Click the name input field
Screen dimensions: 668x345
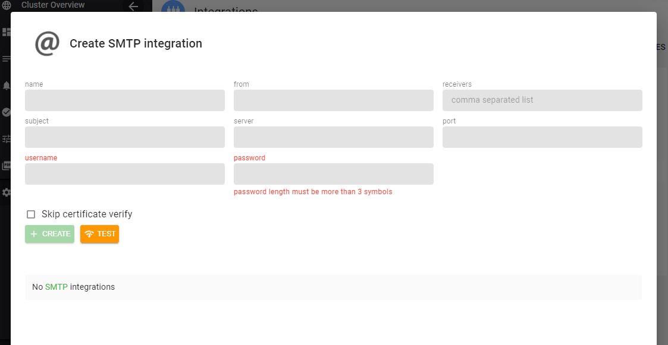124,100
